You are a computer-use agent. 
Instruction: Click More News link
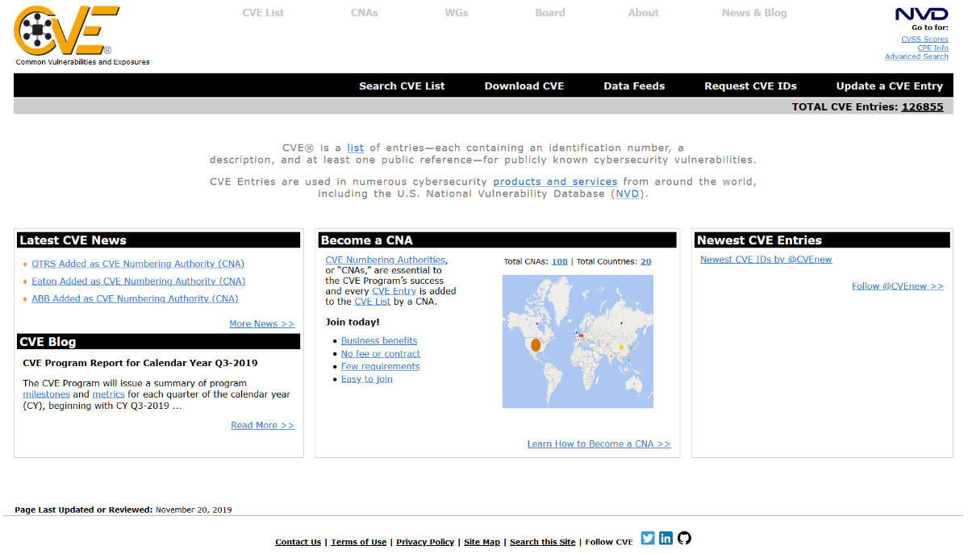click(x=261, y=324)
